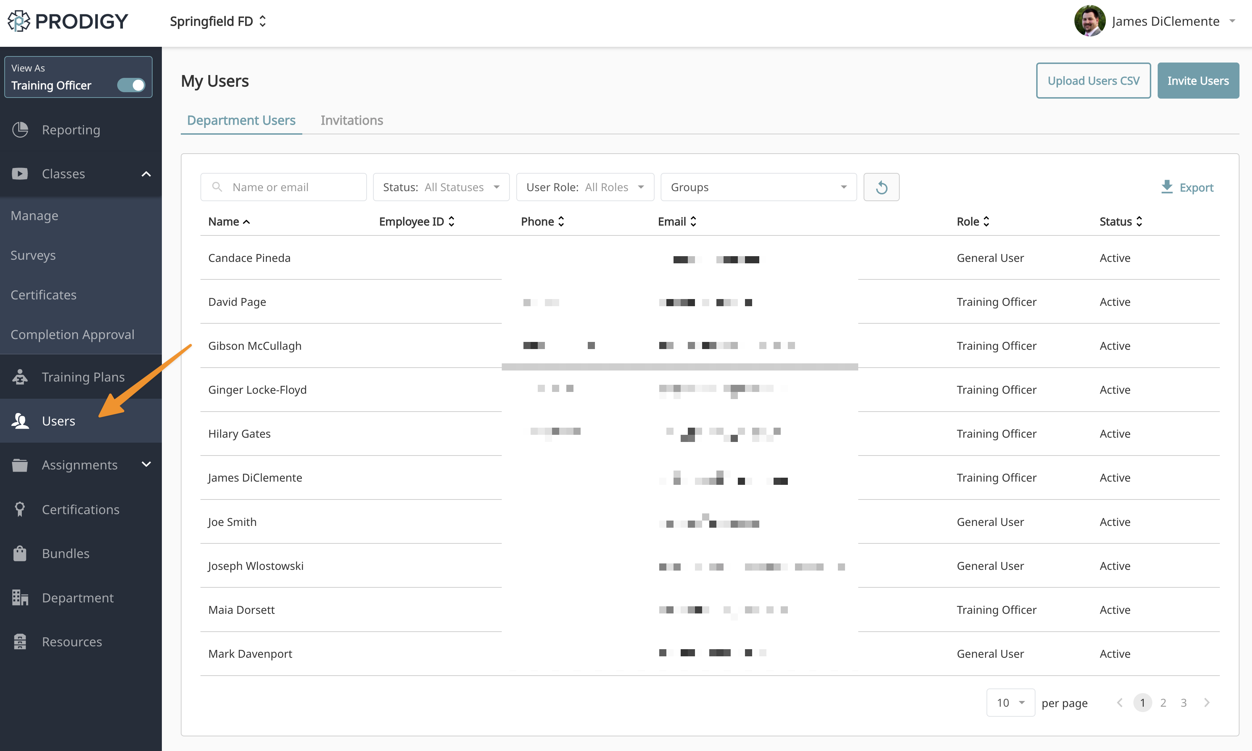Switch to the Invitations tab
The width and height of the screenshot is (1252, 751).
352,120
